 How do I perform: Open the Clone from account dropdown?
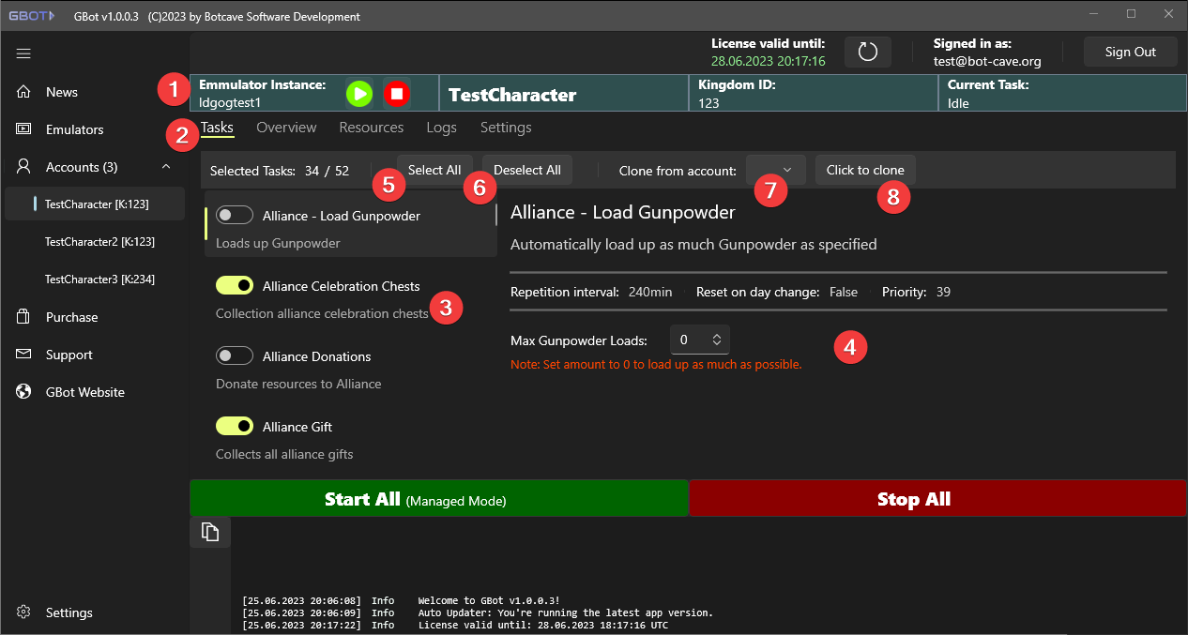776,170
